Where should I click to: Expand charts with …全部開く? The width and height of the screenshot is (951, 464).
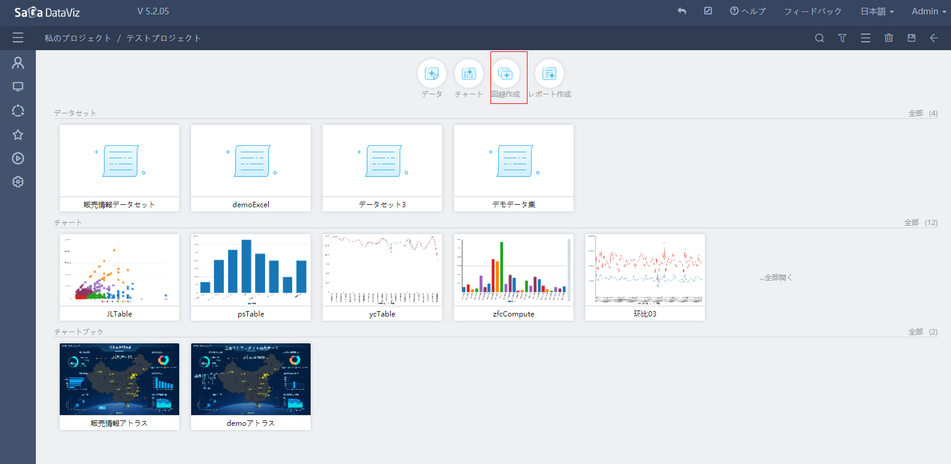click(776, 278)
